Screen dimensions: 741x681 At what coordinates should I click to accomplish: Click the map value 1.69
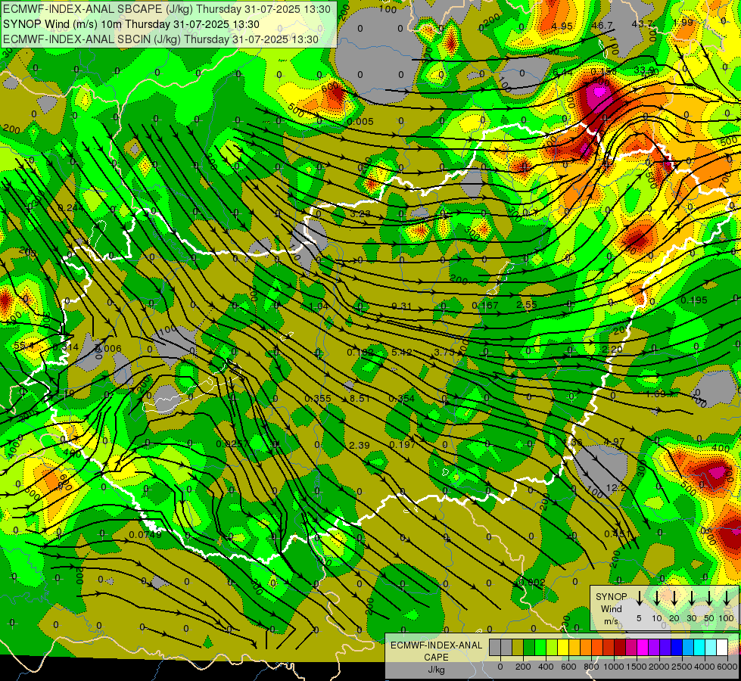(655, 393)
